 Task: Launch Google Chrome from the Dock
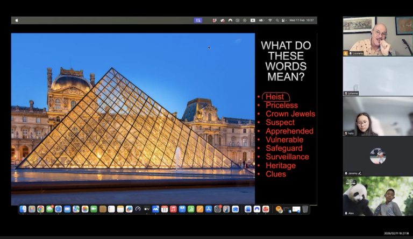pyautogui.click(x=40, y=209)
